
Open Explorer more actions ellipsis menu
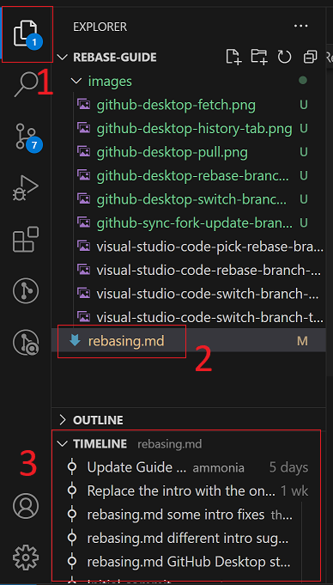[300, 26]
